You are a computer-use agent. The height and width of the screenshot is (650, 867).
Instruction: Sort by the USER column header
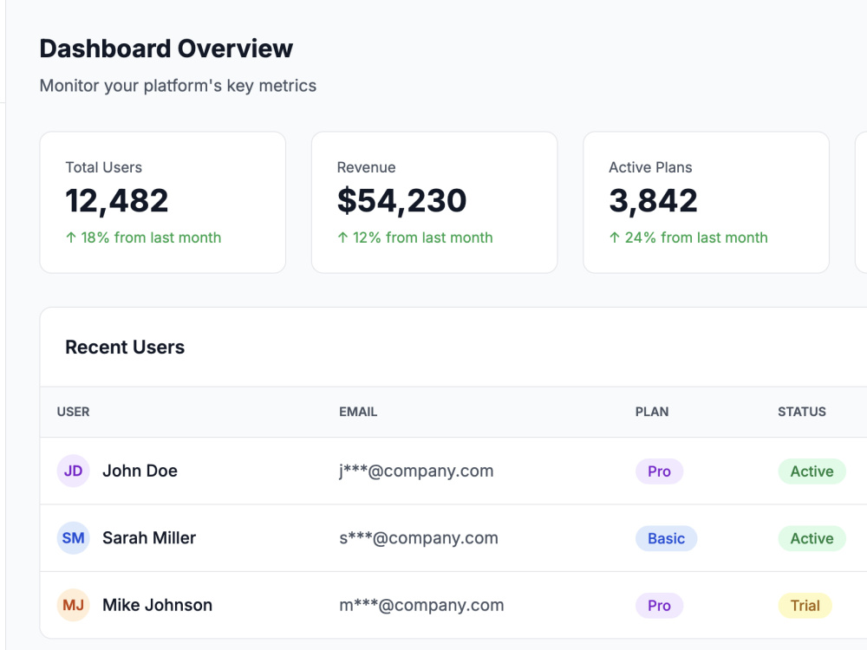[x=73, y=412]
